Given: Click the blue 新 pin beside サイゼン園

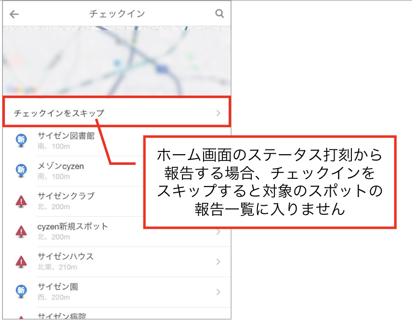Looking at the screenshot, I should coord(21,291).
